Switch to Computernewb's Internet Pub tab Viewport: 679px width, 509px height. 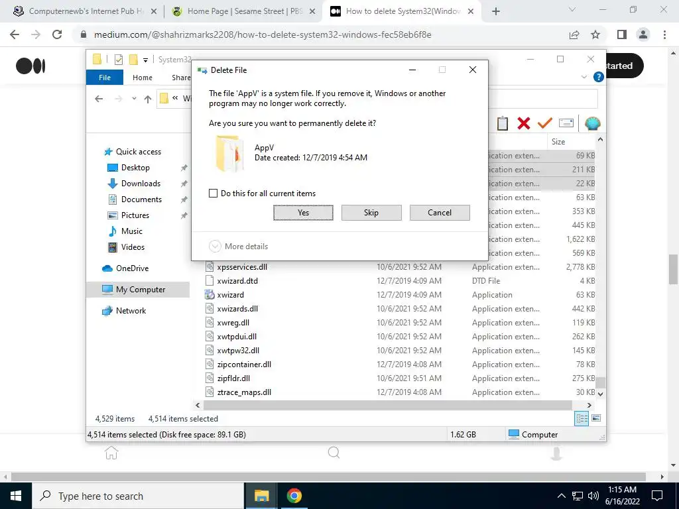click(x=86, y=11)
